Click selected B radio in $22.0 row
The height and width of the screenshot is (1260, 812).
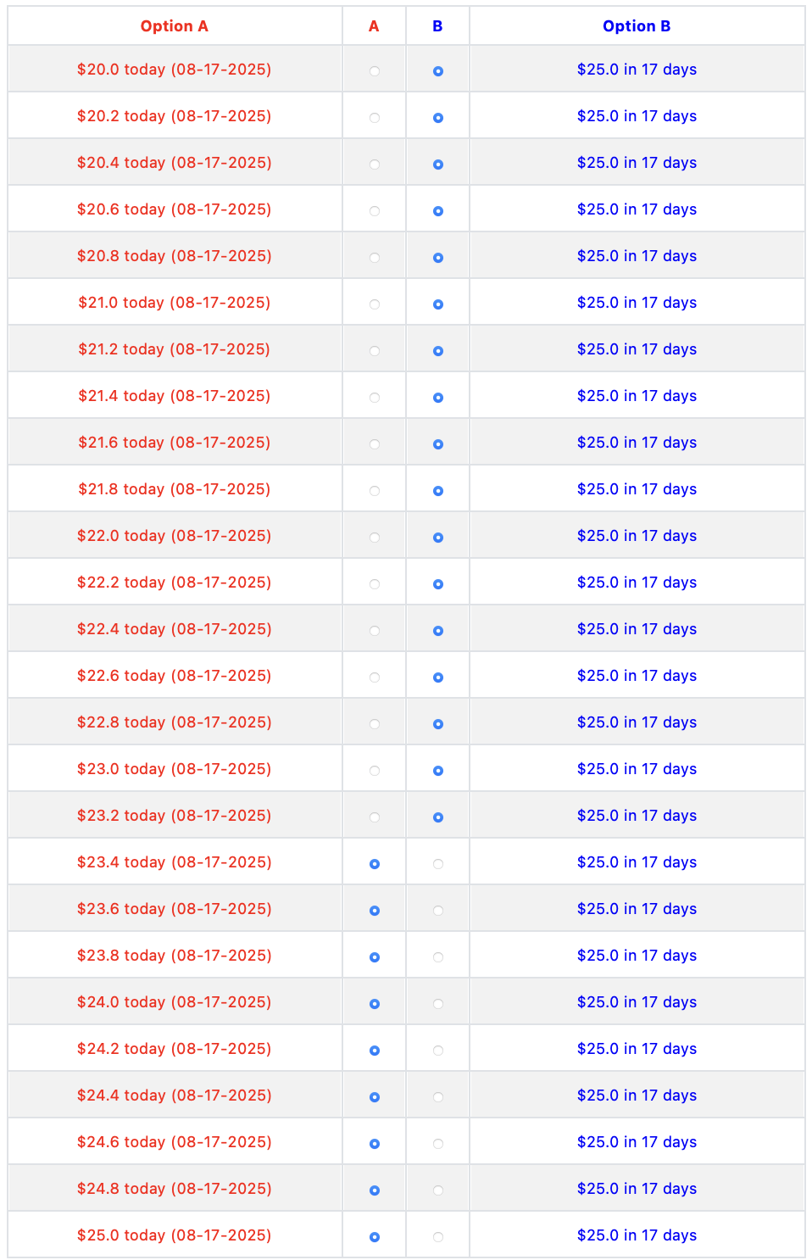(x=438, y=538)
